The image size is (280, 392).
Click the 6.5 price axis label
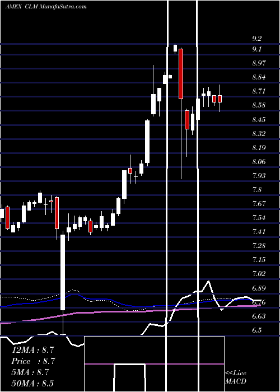pos(256,330)
